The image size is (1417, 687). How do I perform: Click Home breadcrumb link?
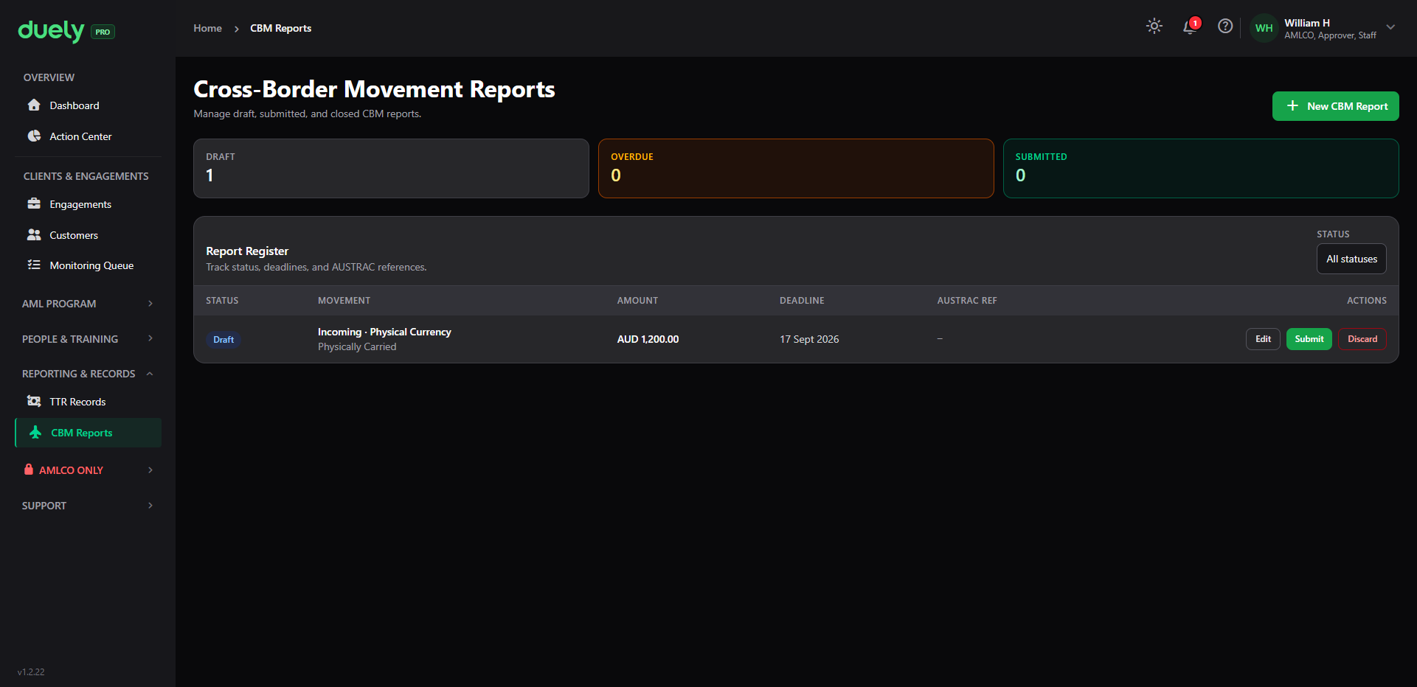207,28
